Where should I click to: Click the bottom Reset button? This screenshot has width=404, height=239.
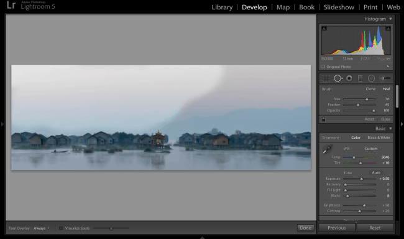tap(375, 228)
